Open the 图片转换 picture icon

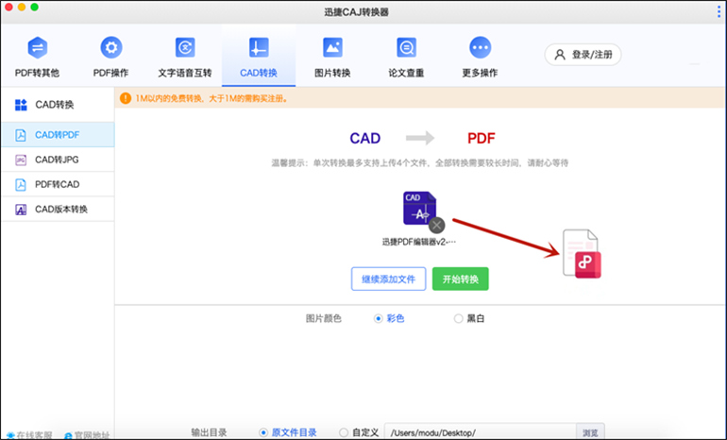(332, 47)
